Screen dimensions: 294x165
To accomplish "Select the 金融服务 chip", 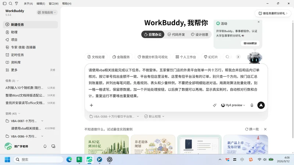I will (121, 57).
